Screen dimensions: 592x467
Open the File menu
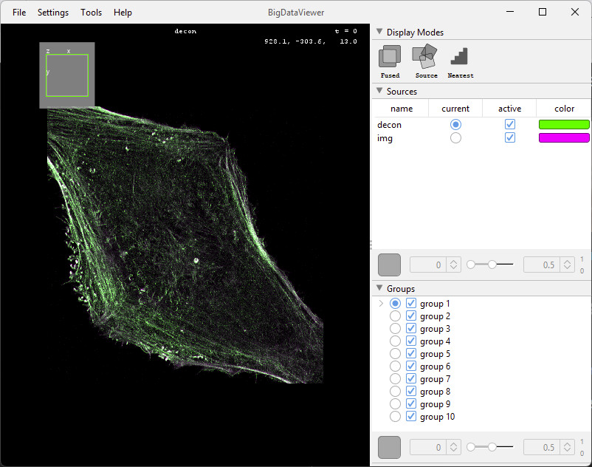19,13
